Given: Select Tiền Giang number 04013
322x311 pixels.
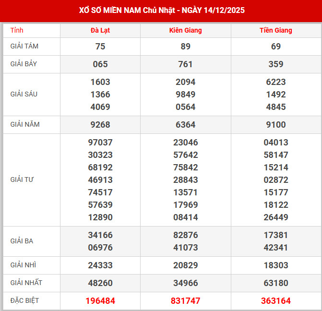Looking at the screenshot, I should click(x=276, y=143).
